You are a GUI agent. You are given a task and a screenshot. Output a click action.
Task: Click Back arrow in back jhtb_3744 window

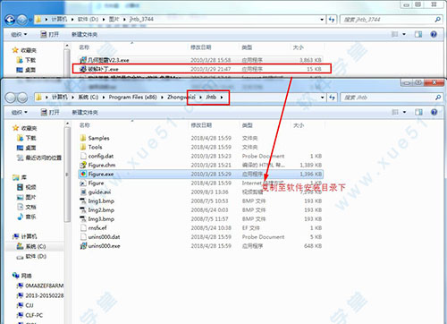coord(10,20)
